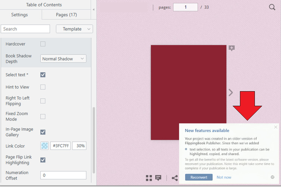Click the 'Link Color' label
Viewport: 281px width, 187px height.
click(x=15, y=146)
